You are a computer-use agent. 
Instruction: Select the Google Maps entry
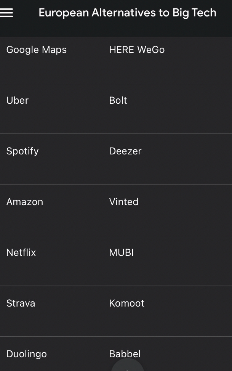37,50
